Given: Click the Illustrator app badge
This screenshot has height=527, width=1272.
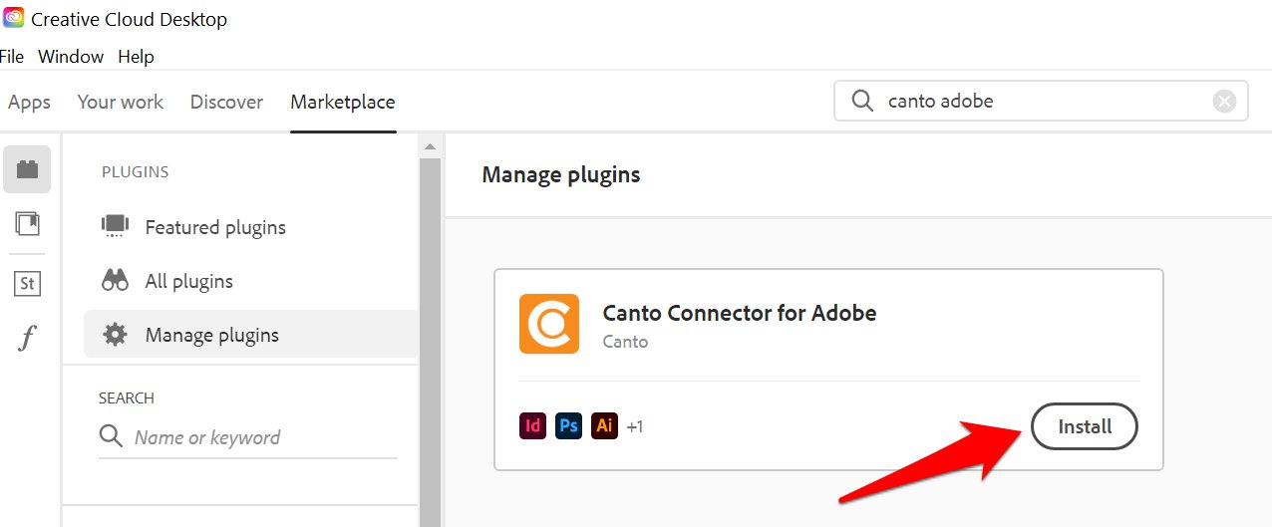Looking at the screenshot, I should pyautogui.click(x=604, y=426).
